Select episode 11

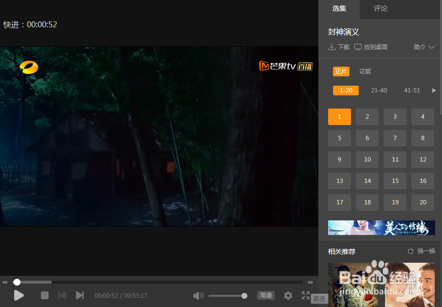pyautogui.click(x=395, y=160)
